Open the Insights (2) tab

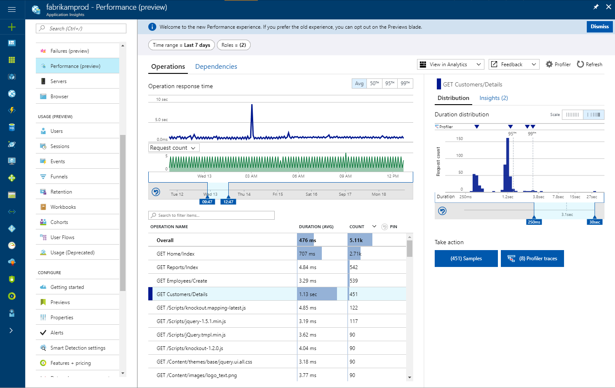[493, 98]
